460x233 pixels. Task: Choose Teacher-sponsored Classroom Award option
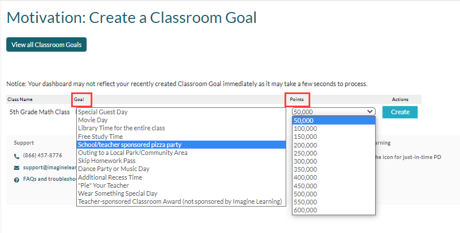coord(181,201)
